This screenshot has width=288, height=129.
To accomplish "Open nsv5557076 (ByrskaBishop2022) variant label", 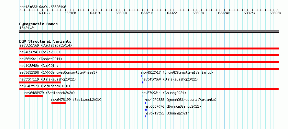I will [173, 107].
